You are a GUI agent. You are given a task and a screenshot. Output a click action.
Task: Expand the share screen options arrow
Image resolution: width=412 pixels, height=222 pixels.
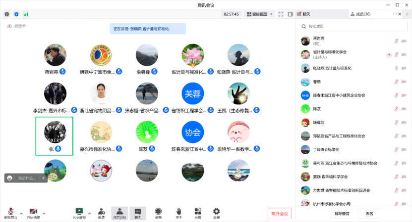[90, 214]
